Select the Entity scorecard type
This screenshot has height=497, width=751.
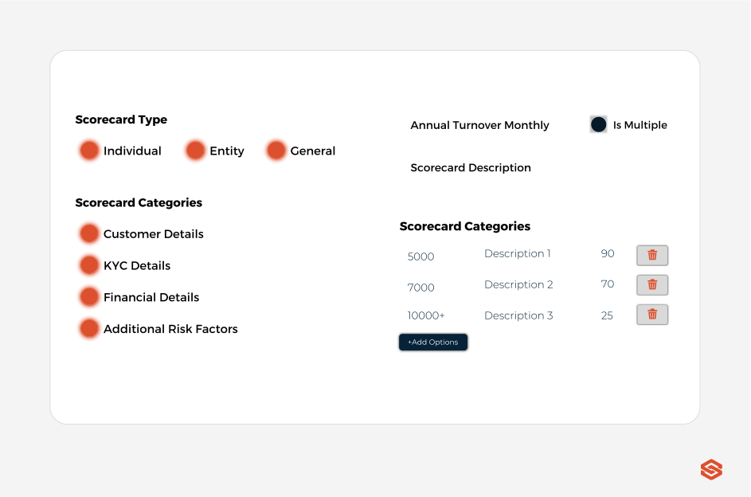[196, 150]
